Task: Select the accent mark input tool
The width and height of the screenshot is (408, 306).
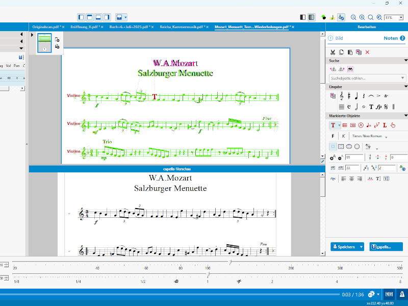Action: 378,96
